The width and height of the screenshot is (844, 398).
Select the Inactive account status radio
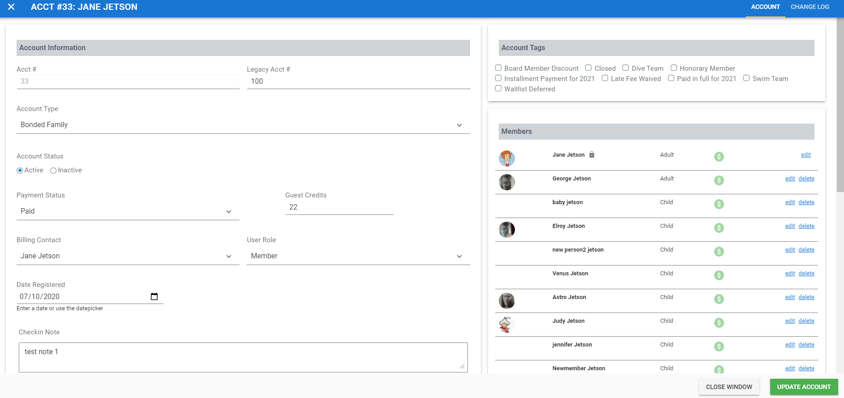tap(53, 171)
